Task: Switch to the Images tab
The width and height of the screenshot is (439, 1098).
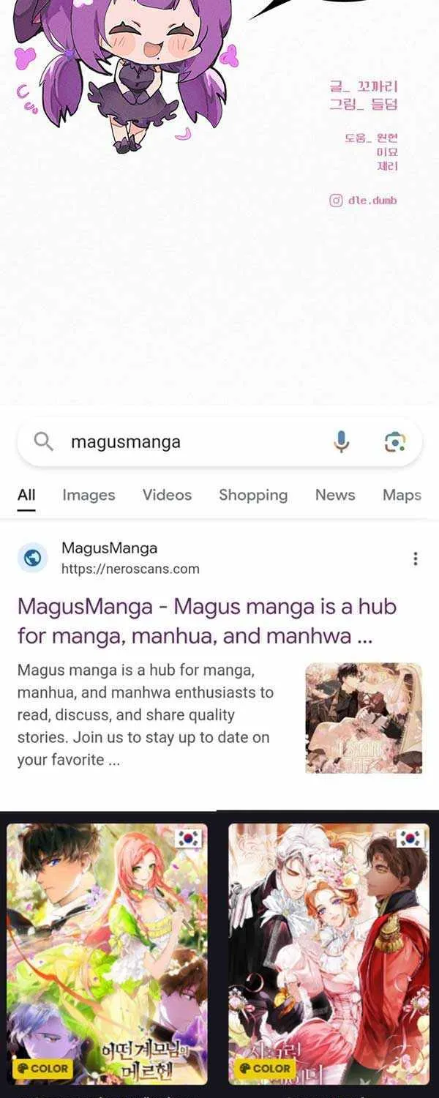Action: coord(89,496)
